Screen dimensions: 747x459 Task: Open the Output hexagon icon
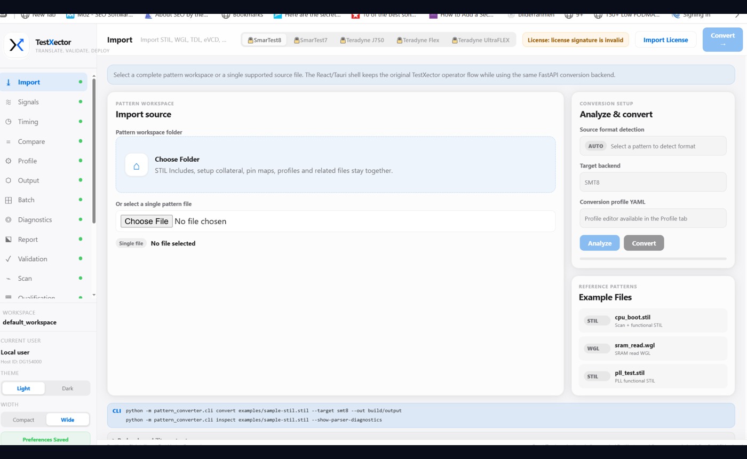click(8, 180)
